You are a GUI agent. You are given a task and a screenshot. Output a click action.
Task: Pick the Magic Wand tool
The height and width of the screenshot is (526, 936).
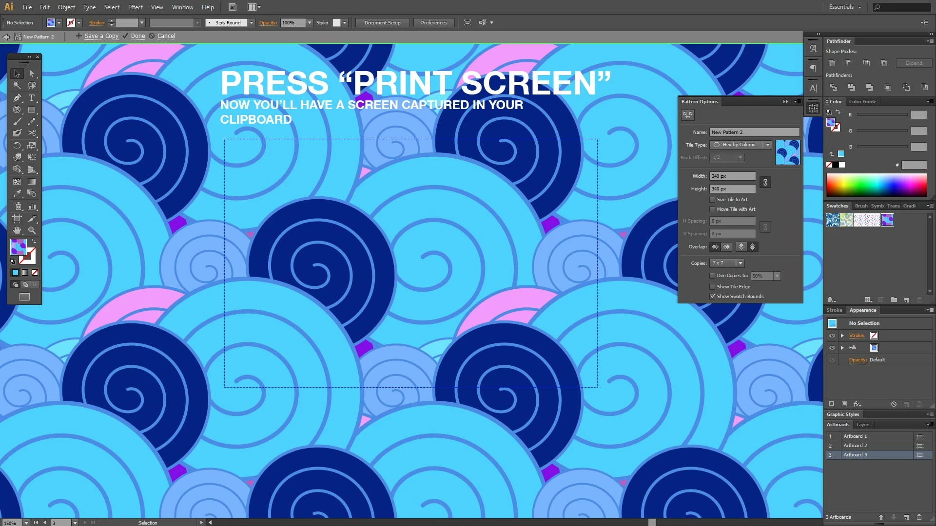pos(17,86)
